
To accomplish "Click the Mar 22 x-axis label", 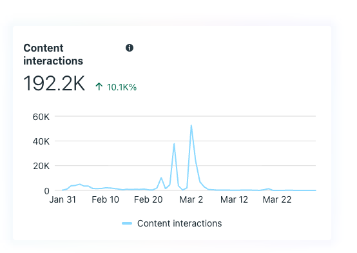I will 277,199.
